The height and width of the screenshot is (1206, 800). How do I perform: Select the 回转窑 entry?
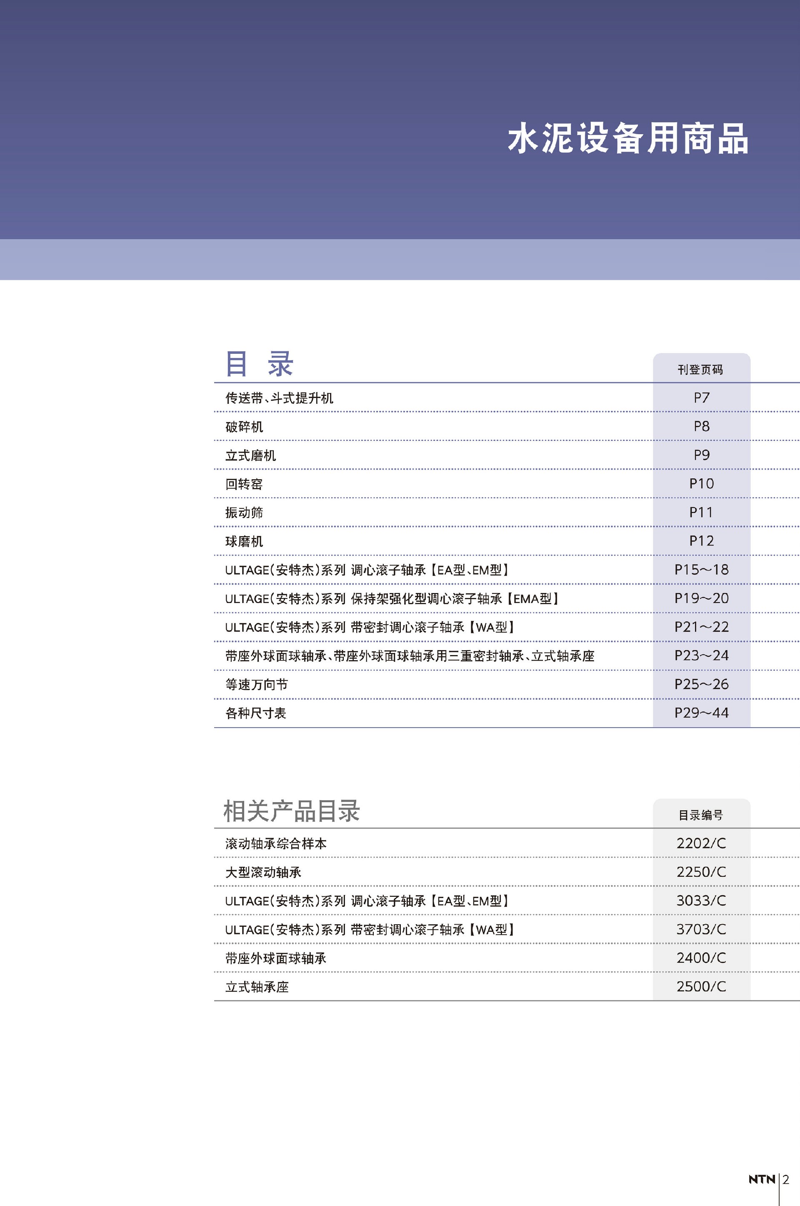pyautogui.click(x=245, y=484)
